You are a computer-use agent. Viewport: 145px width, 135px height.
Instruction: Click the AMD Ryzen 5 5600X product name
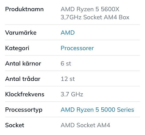pyautogui.click(x=90, y=9)
